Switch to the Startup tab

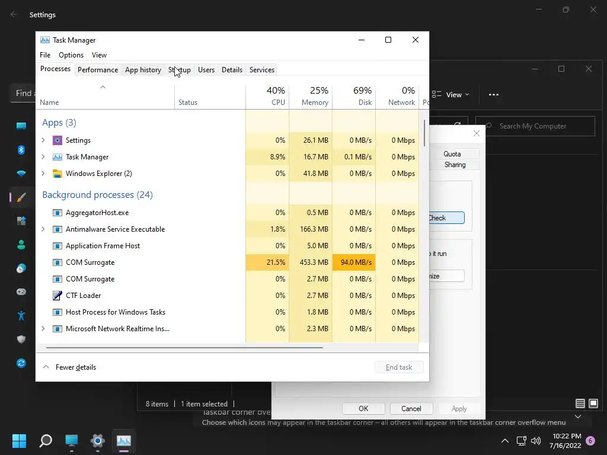tap(179, 70)
